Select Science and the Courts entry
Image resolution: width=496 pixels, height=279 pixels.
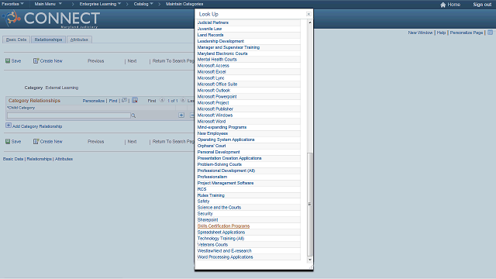219,208
